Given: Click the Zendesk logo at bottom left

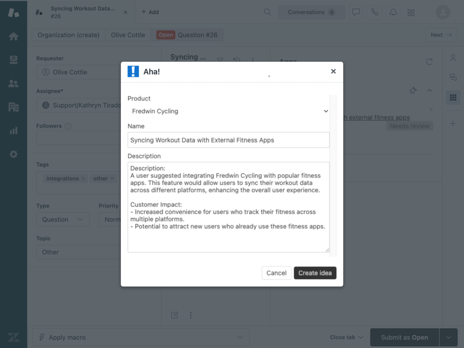Looking at the screenshot, I should (13, 337).
